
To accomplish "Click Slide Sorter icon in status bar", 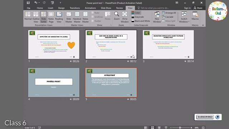I will tap(152, 128).
